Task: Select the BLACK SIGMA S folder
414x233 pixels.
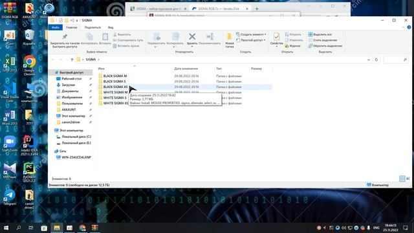Action: [x=114, y=82]
